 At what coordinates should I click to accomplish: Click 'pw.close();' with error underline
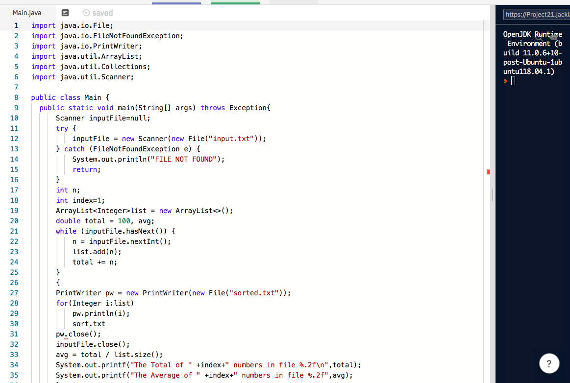78,335
